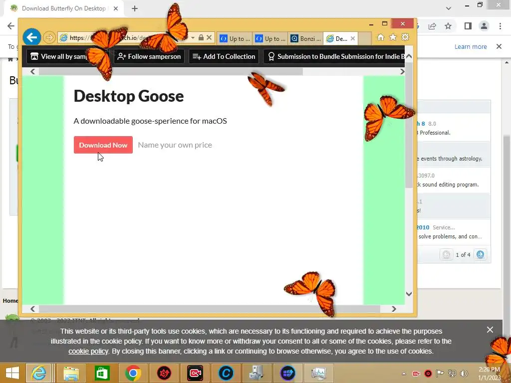This screenshot has width=511, height=383.
Task: Go to next page in '1 of 4' pager
Action: click(x=480, y=254)
